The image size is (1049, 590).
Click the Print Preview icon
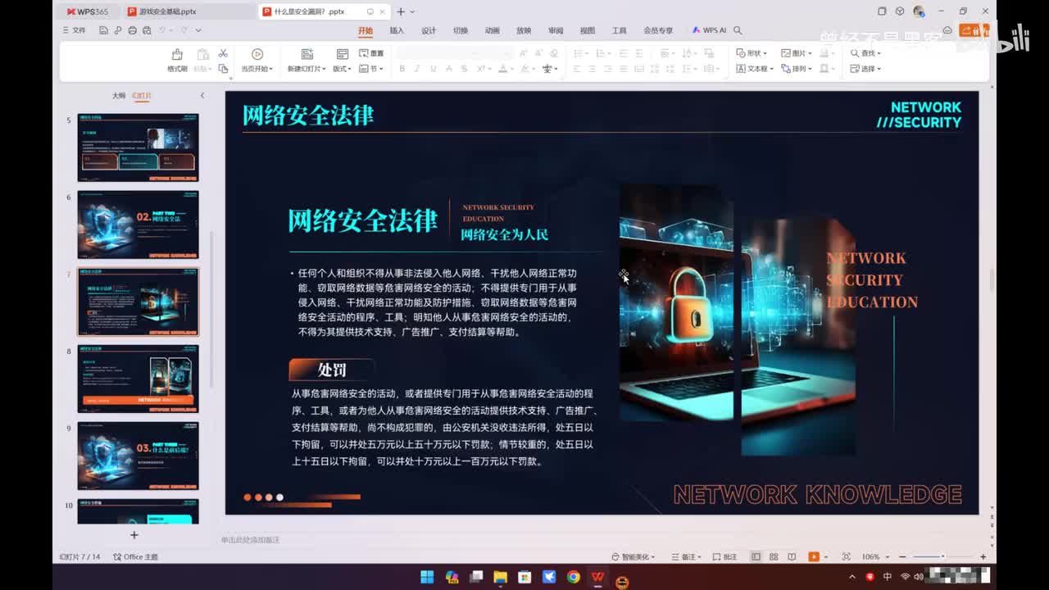tap(146, 30)
